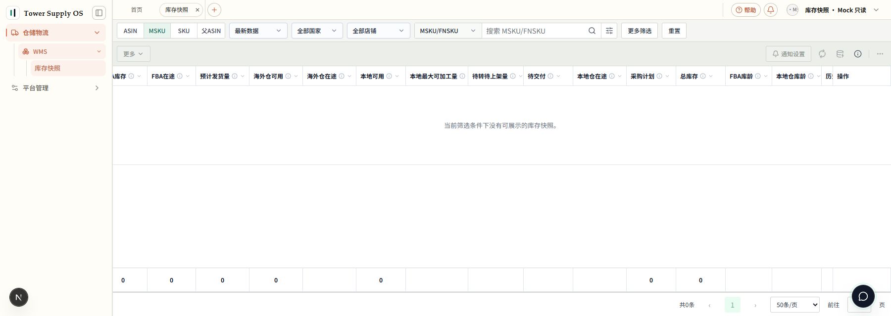This screenshot has height=316, width=891.
Task: Click the round N badge at bottom-left
Action: click(x=19, y=297)
